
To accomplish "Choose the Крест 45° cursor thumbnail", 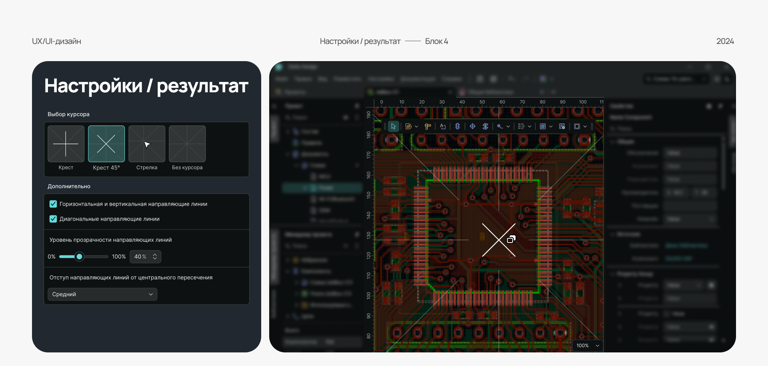I will pos(106,144).
